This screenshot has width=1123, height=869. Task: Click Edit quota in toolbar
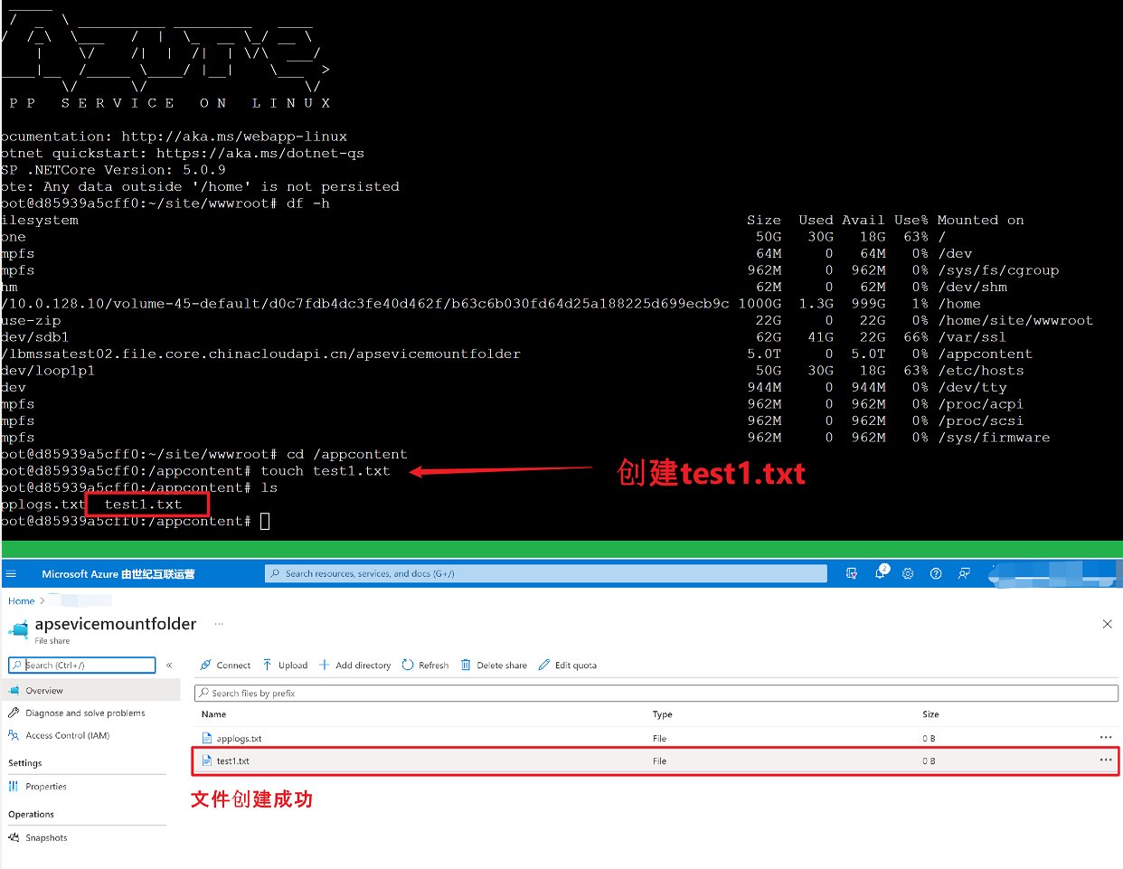pyautogui.click(x=568, y=666)
